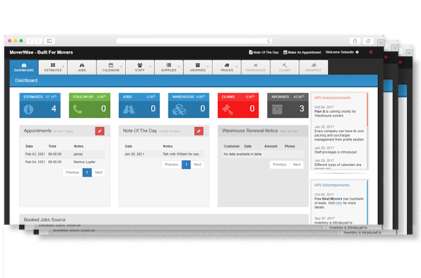Open the Archives tab
The height and width of the screenshot is (278, 421).
(x=198, y=67)
